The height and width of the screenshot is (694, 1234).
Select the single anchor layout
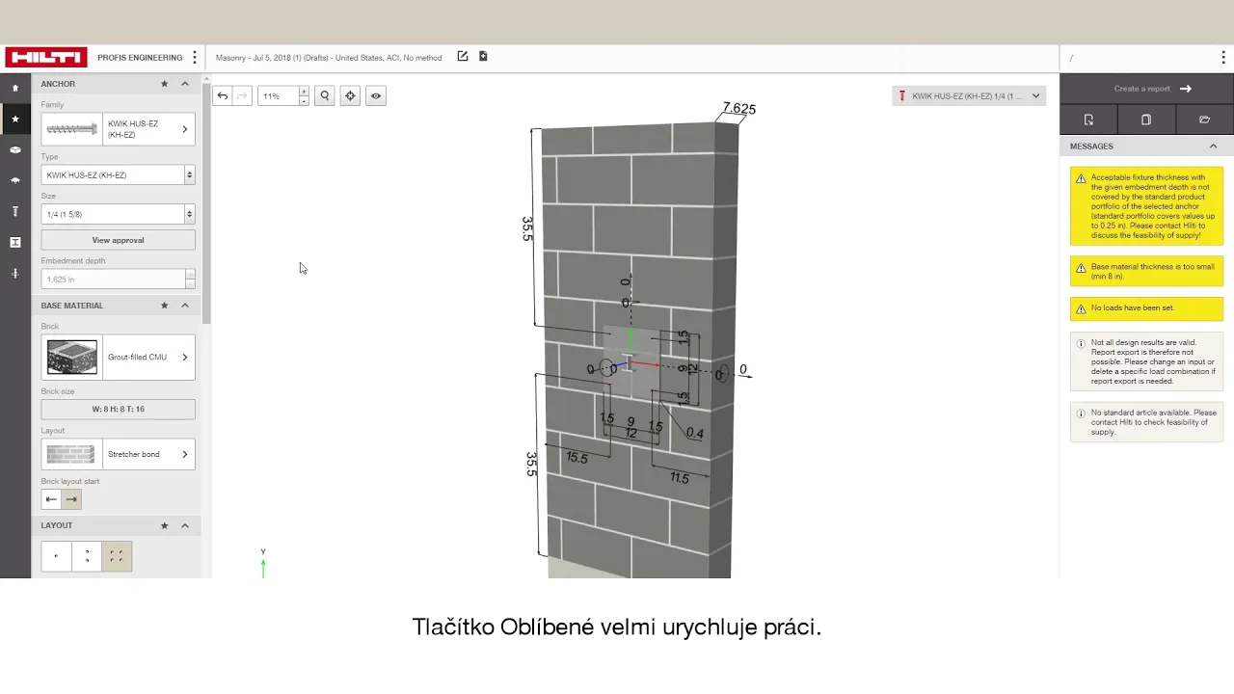[x=56, y=556]
